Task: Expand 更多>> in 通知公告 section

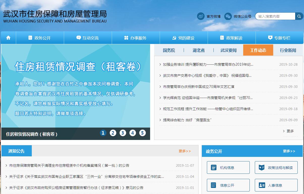Action: [x=185, y=151]
